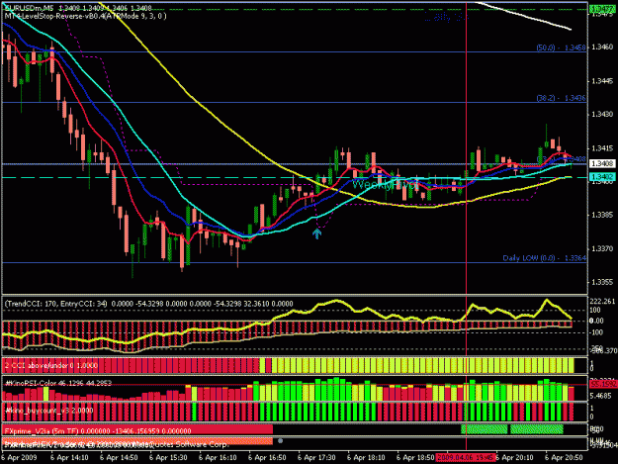Click the 6 Apr 16:10 time label
The height and width of the screenshot is (464, 618).
click(x=218, y=458)
